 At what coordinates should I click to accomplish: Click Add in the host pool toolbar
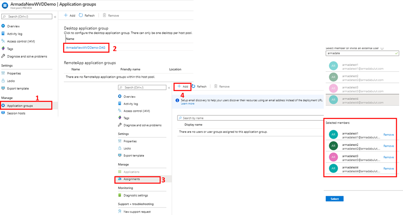coord(70,15)
